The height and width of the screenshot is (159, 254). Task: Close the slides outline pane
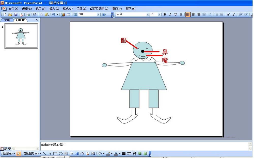point(37,20)
